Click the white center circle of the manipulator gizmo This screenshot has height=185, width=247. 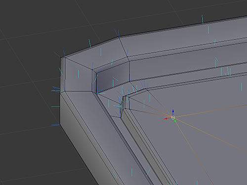173,117
